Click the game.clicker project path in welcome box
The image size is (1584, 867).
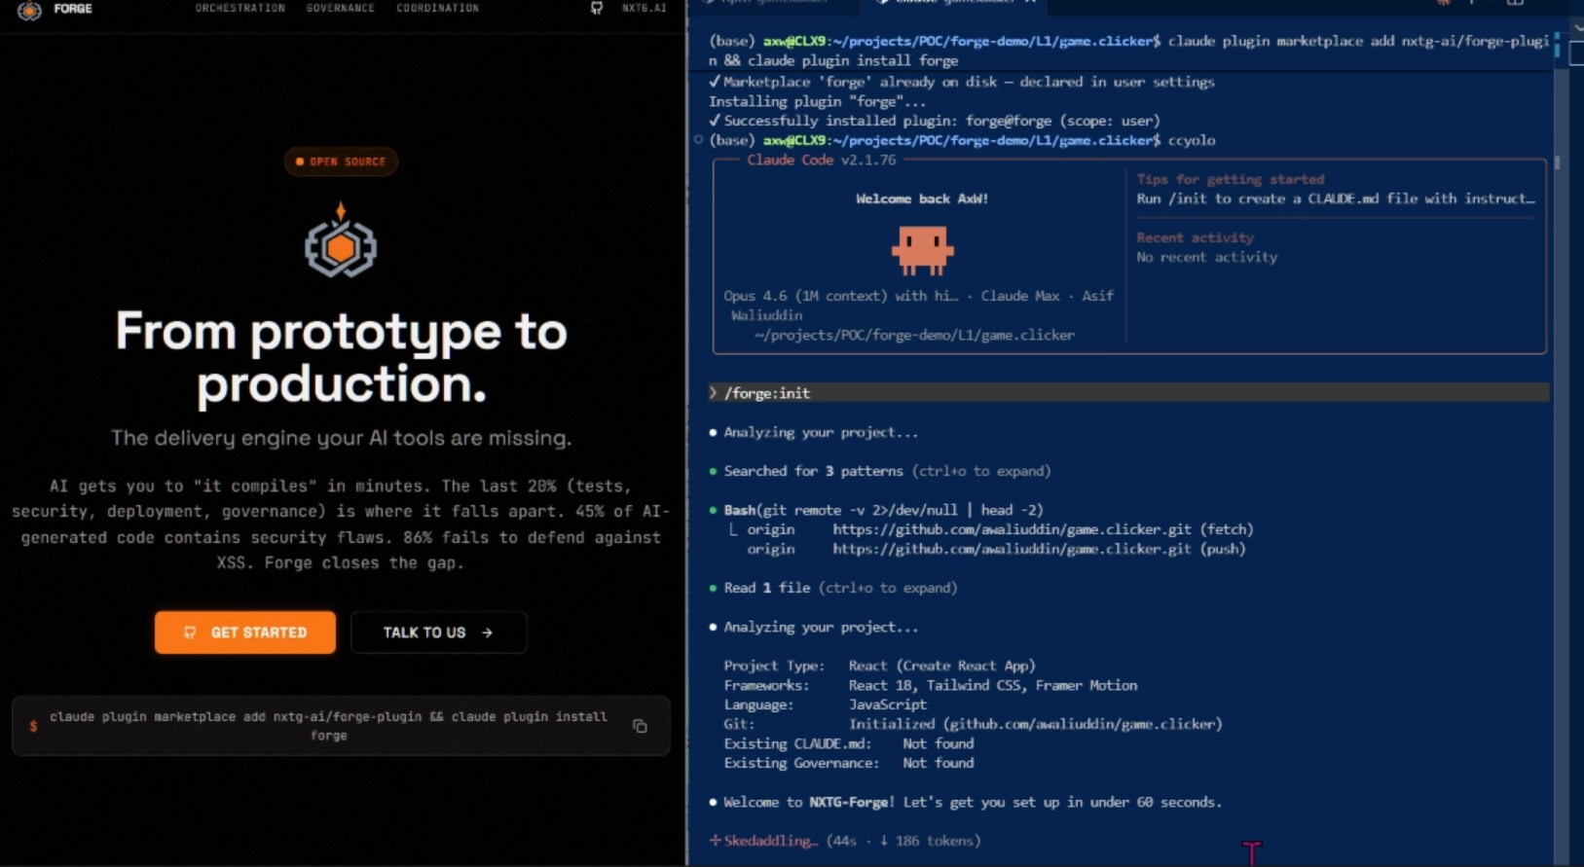pyautogui.click(x=914, y=335)
